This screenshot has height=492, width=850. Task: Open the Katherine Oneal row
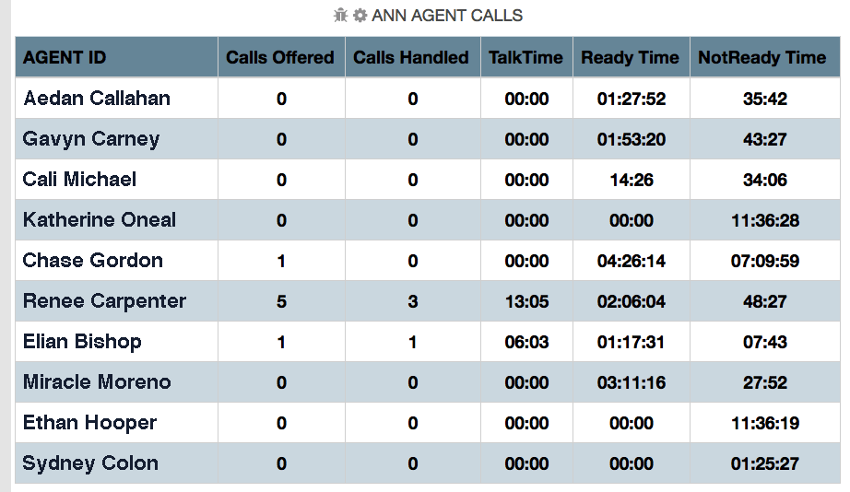pos(100,220)
